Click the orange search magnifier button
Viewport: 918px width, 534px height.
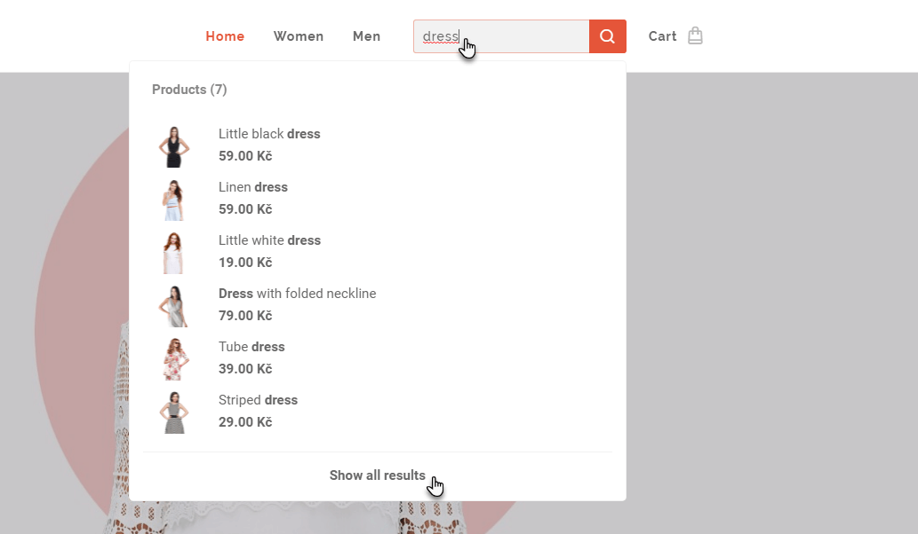coord(607,36)
